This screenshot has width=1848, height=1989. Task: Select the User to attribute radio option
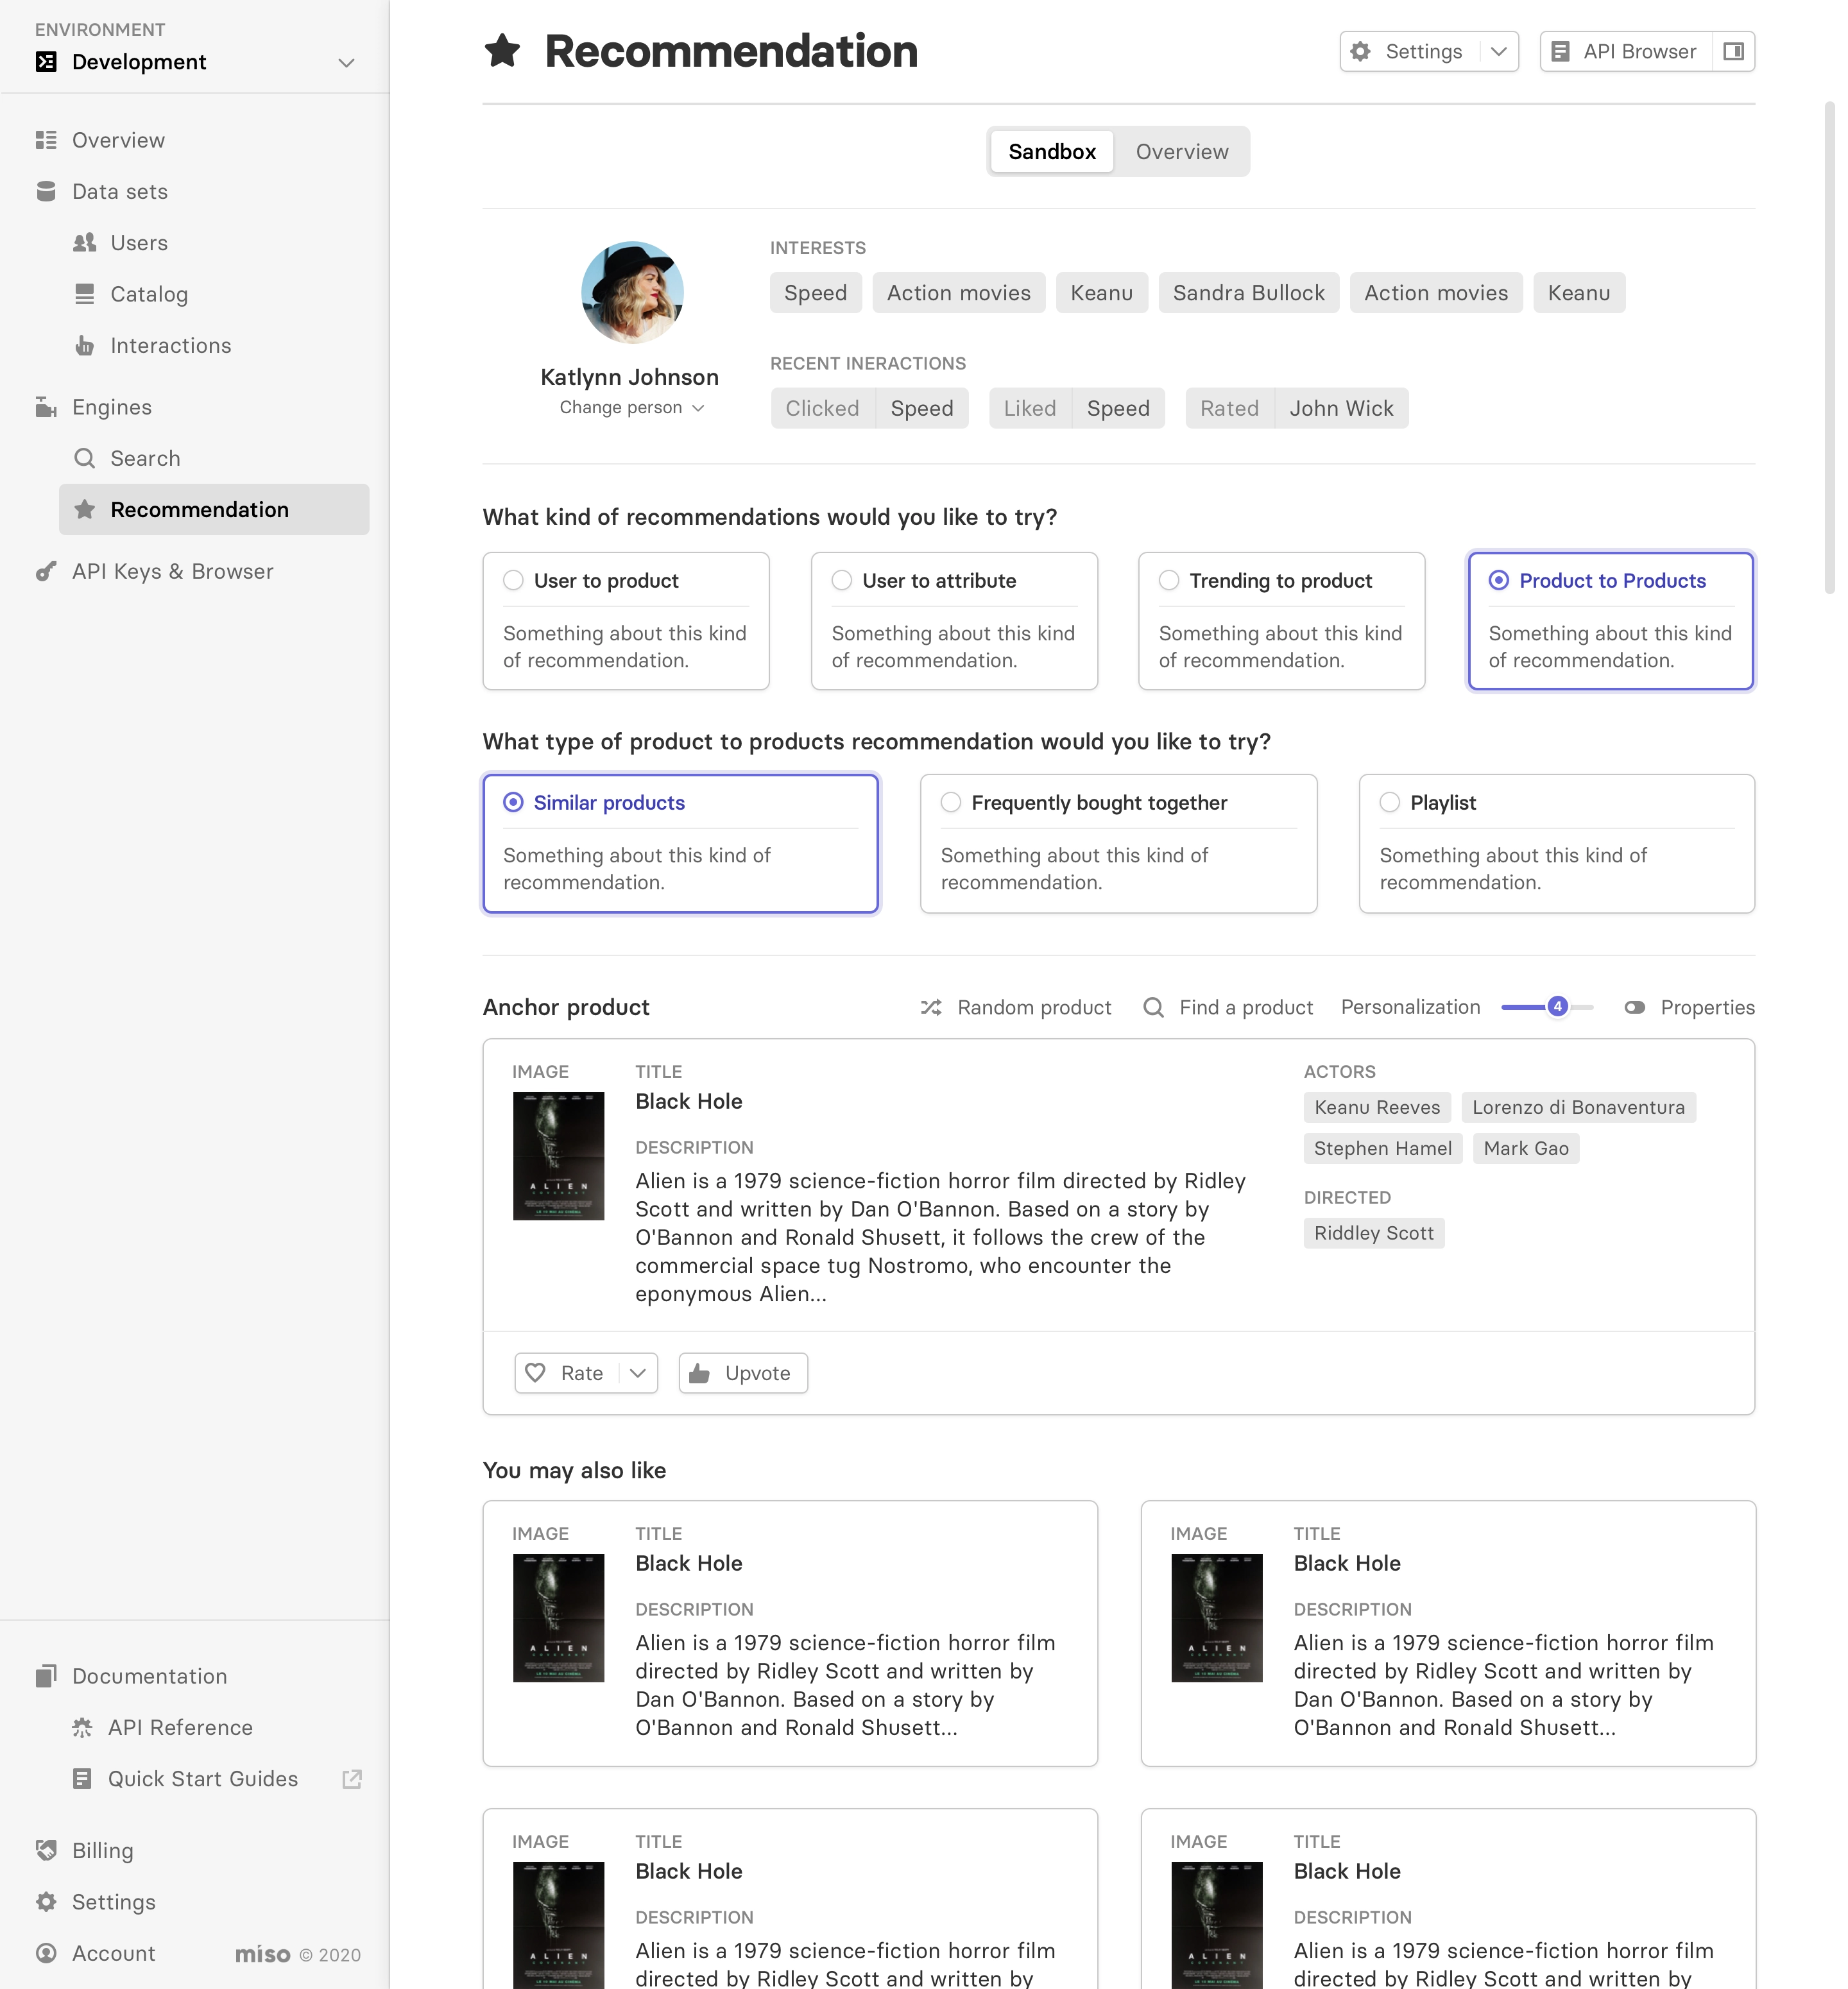(842, 580)
